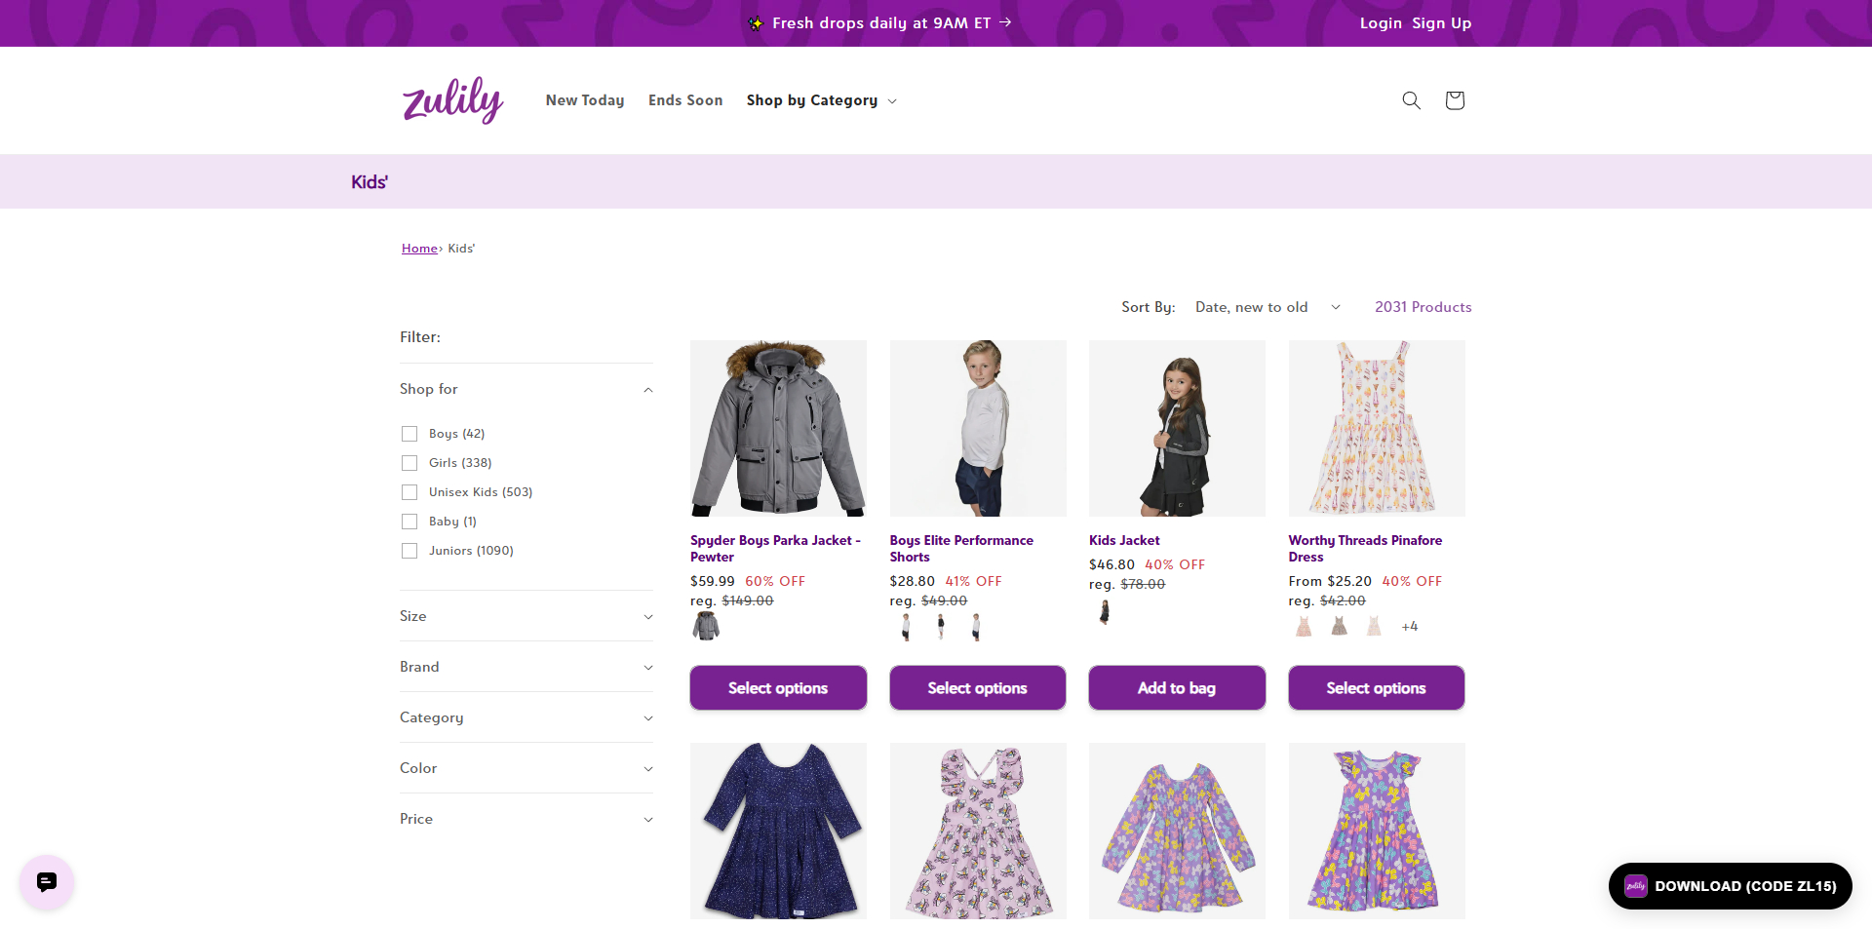Select third Boys Elite Shorts swatch

[x=976, y=626]
